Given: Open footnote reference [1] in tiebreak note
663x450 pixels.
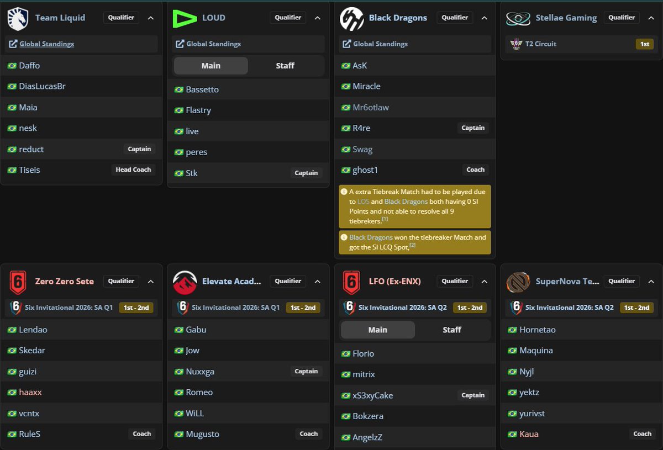Looking at the screenshot, I should [385, 219].
